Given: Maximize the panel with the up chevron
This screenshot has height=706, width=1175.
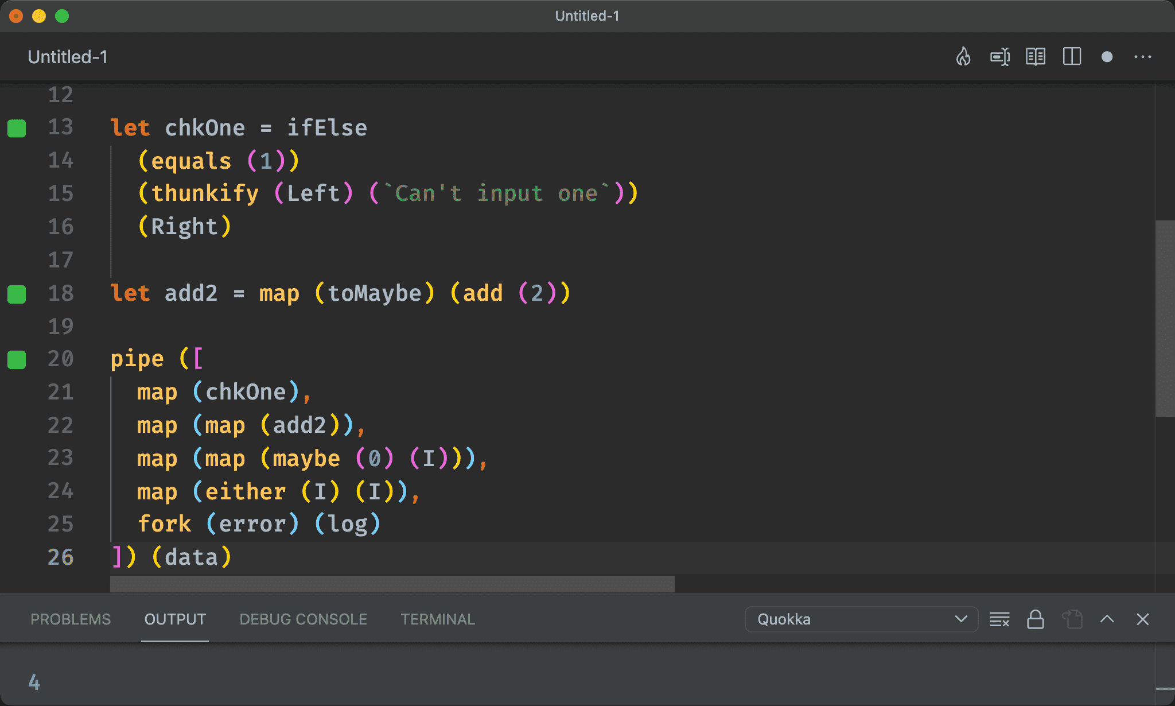Looking at the screenshot, I should click(1107, 619).
